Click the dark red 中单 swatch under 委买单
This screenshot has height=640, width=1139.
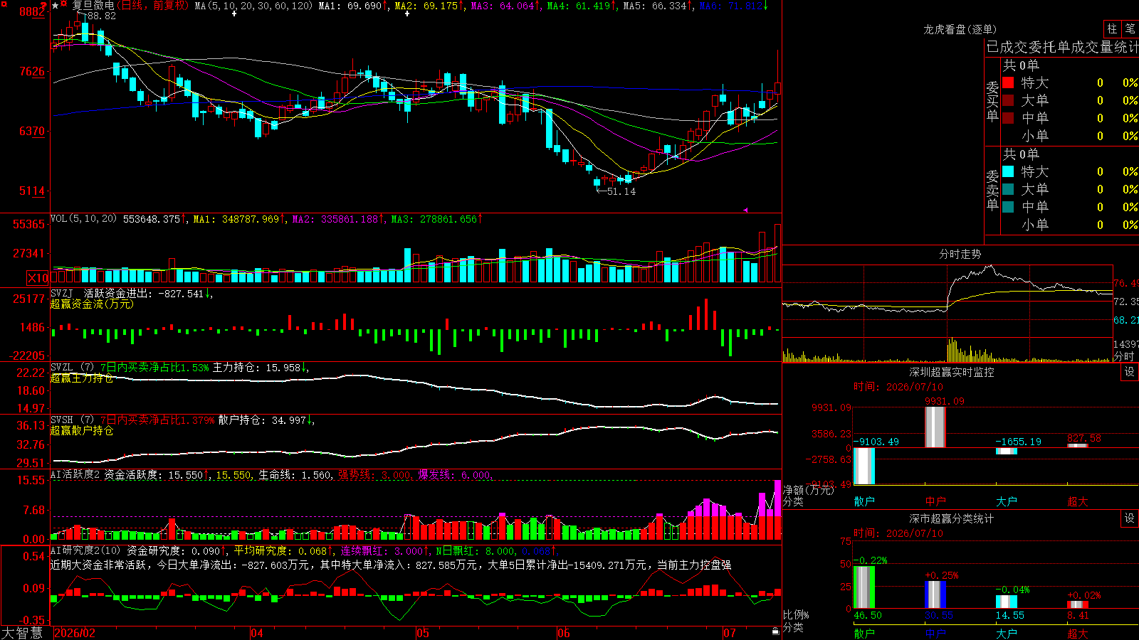(x=1008, y=118)
